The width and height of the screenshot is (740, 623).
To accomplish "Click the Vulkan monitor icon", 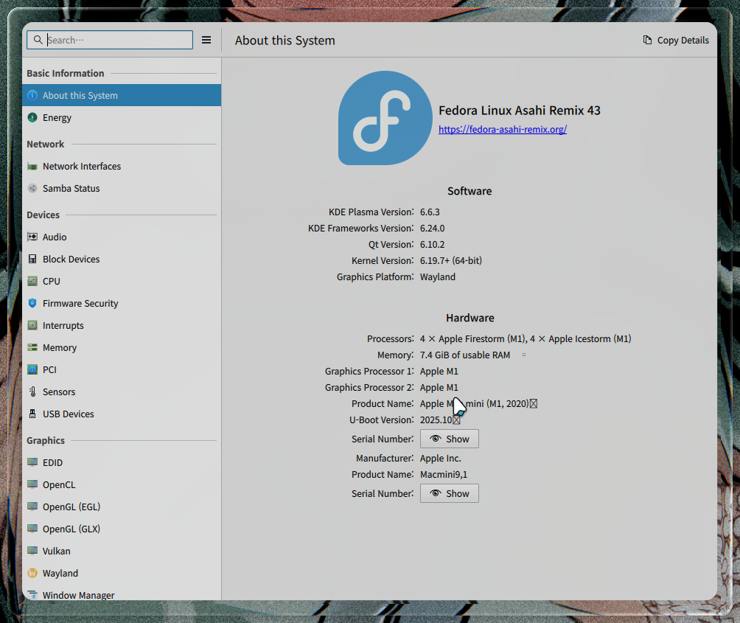I will pos(32,551).
